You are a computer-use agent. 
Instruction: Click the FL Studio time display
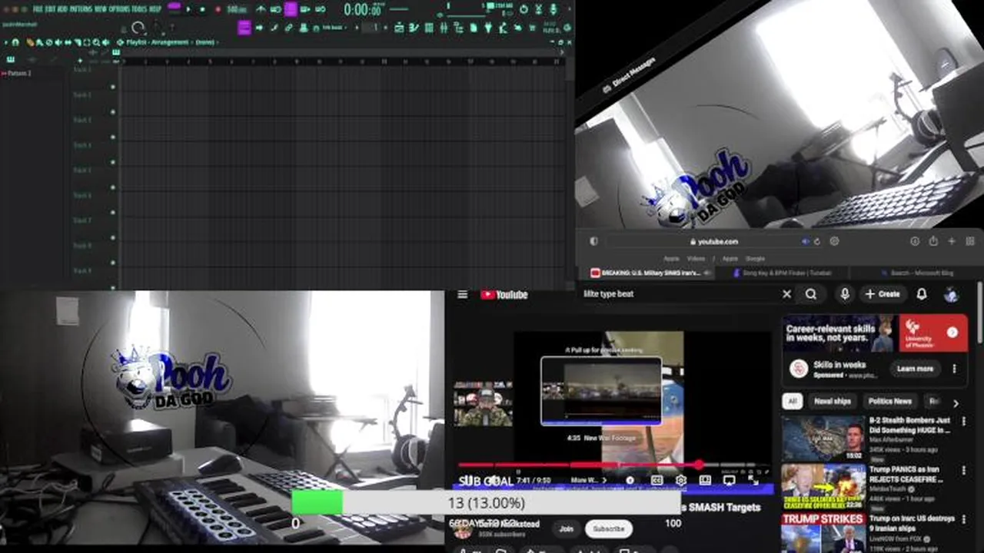point(363,9)
